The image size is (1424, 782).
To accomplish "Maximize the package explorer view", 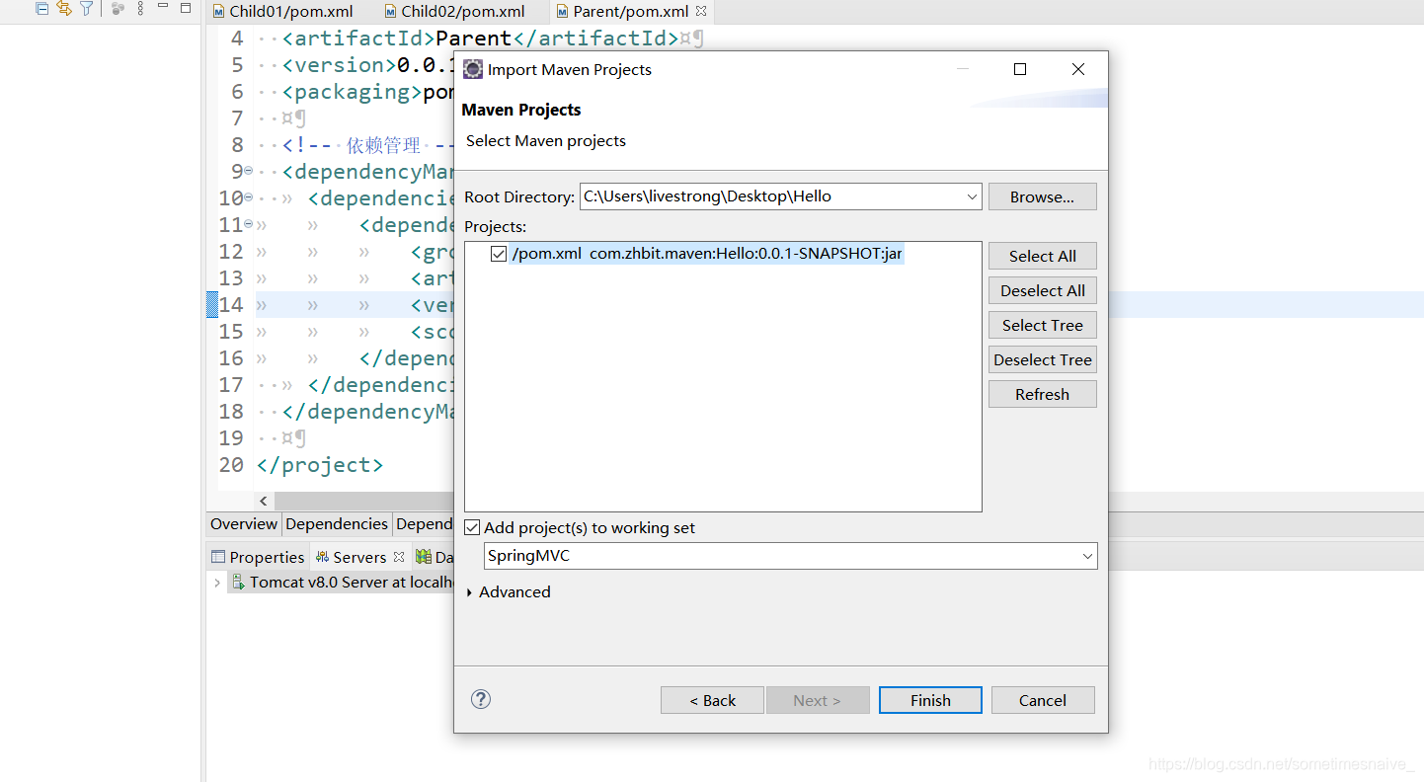I will [185, 7].
